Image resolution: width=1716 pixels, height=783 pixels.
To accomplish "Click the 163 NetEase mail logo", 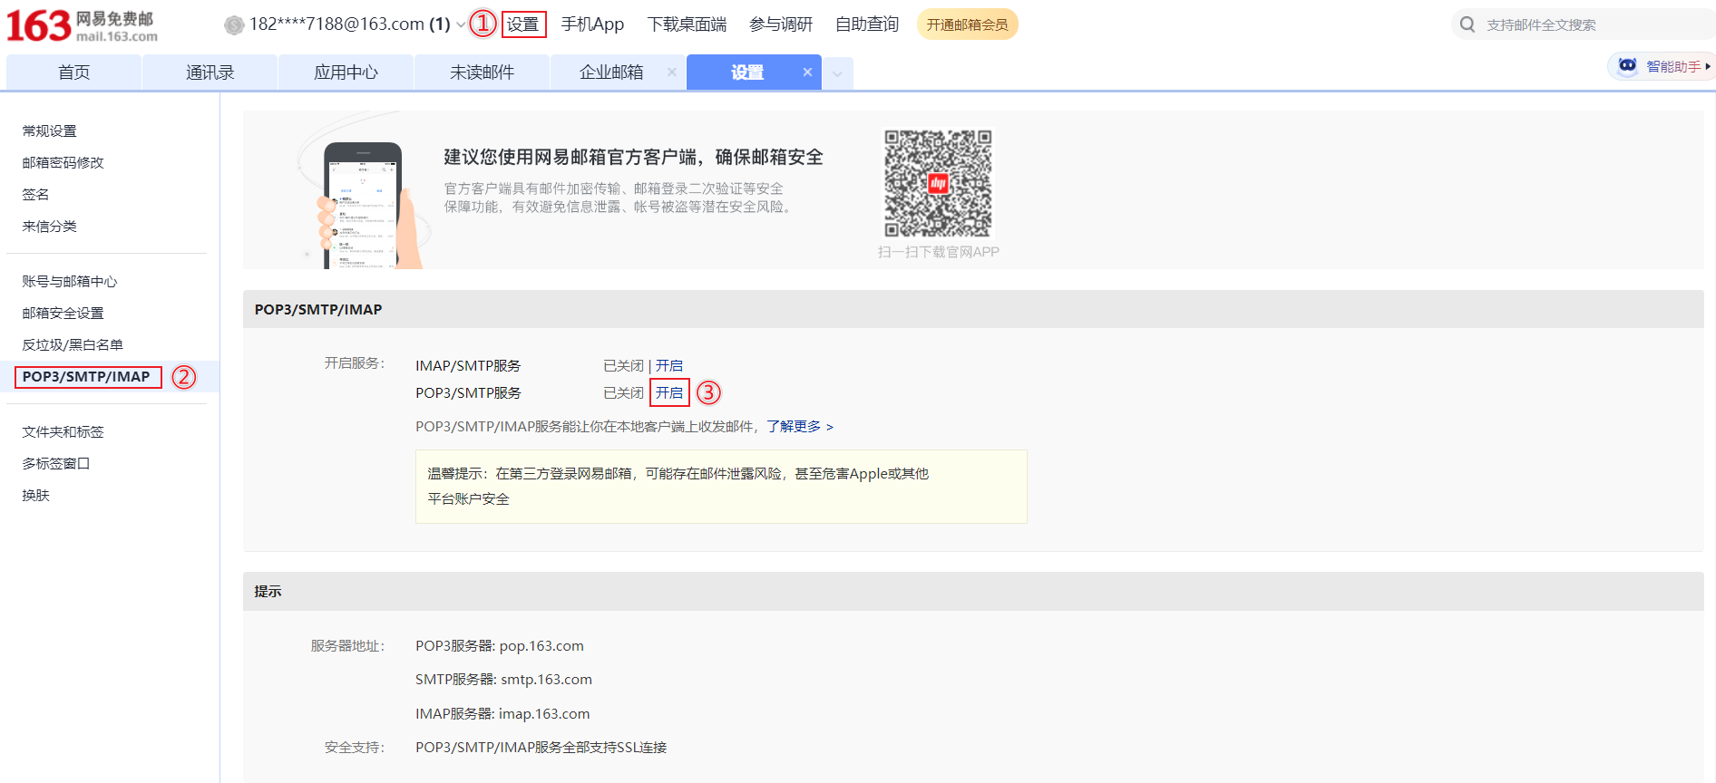I will [x=83, y=25].
